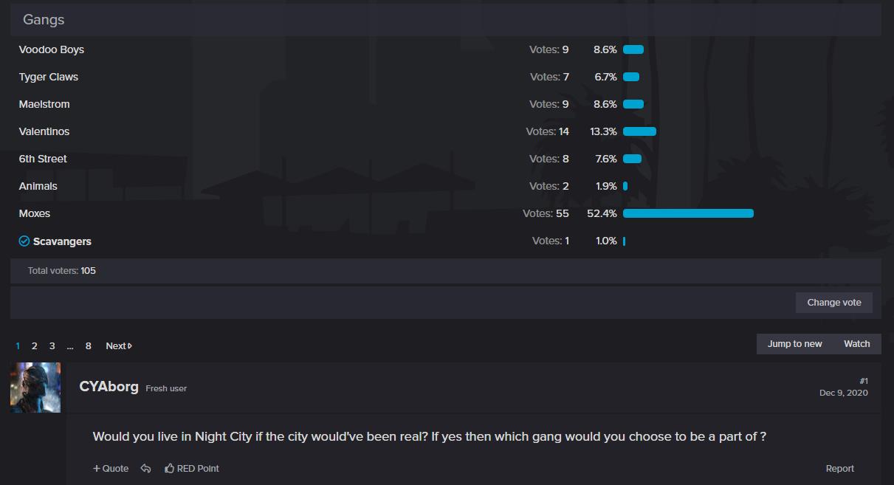894x485 pixels.
Task: Go to page 3 of the thread
Action: coord(52,345)
